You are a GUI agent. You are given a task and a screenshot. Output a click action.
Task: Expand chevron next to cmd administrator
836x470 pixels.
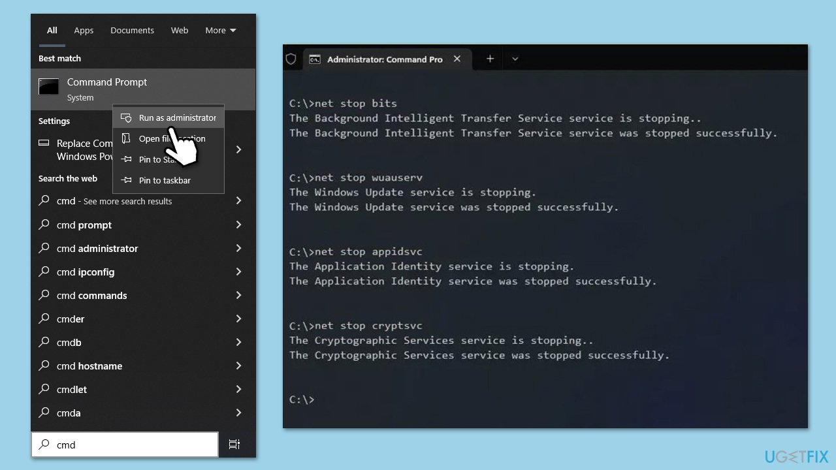[239, 248]
